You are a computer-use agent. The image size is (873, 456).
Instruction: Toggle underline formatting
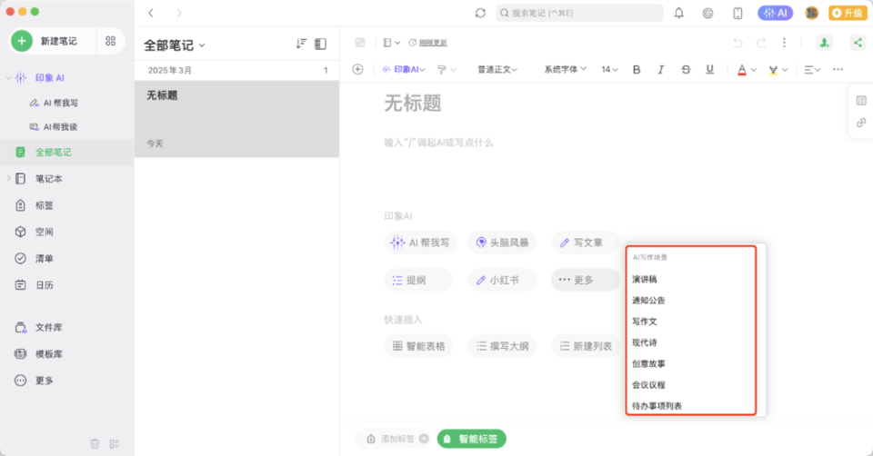pos(710,70)
